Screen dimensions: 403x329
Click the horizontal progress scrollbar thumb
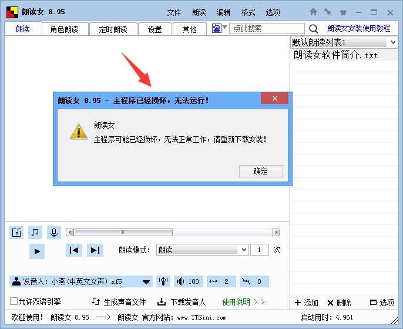coord(123,233)
